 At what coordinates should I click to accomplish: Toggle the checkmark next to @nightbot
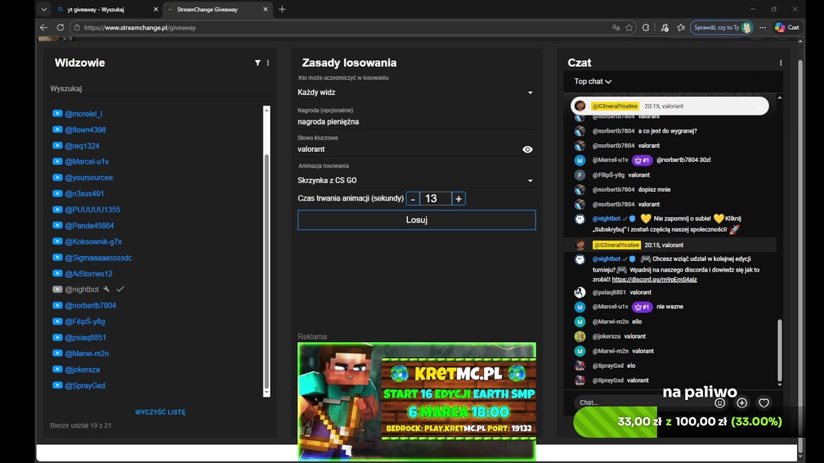coord(120,289)
